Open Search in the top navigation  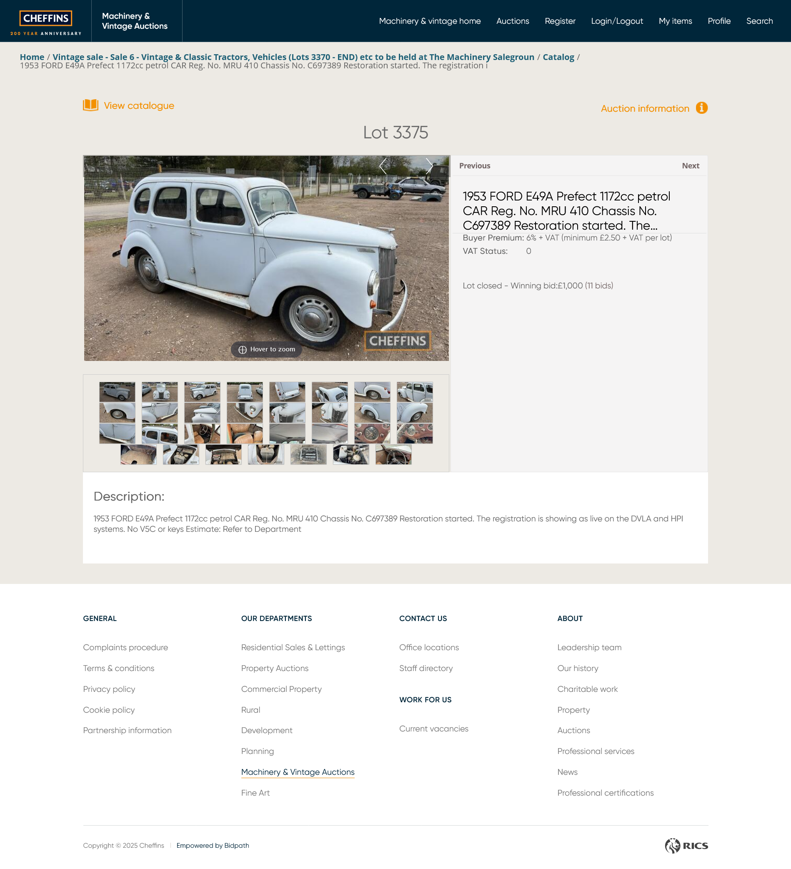click(759, 21)
